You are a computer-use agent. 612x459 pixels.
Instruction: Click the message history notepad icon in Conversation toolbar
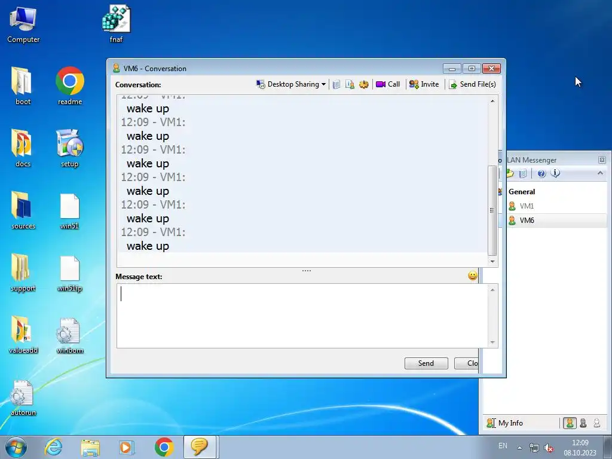pos(336,84)
